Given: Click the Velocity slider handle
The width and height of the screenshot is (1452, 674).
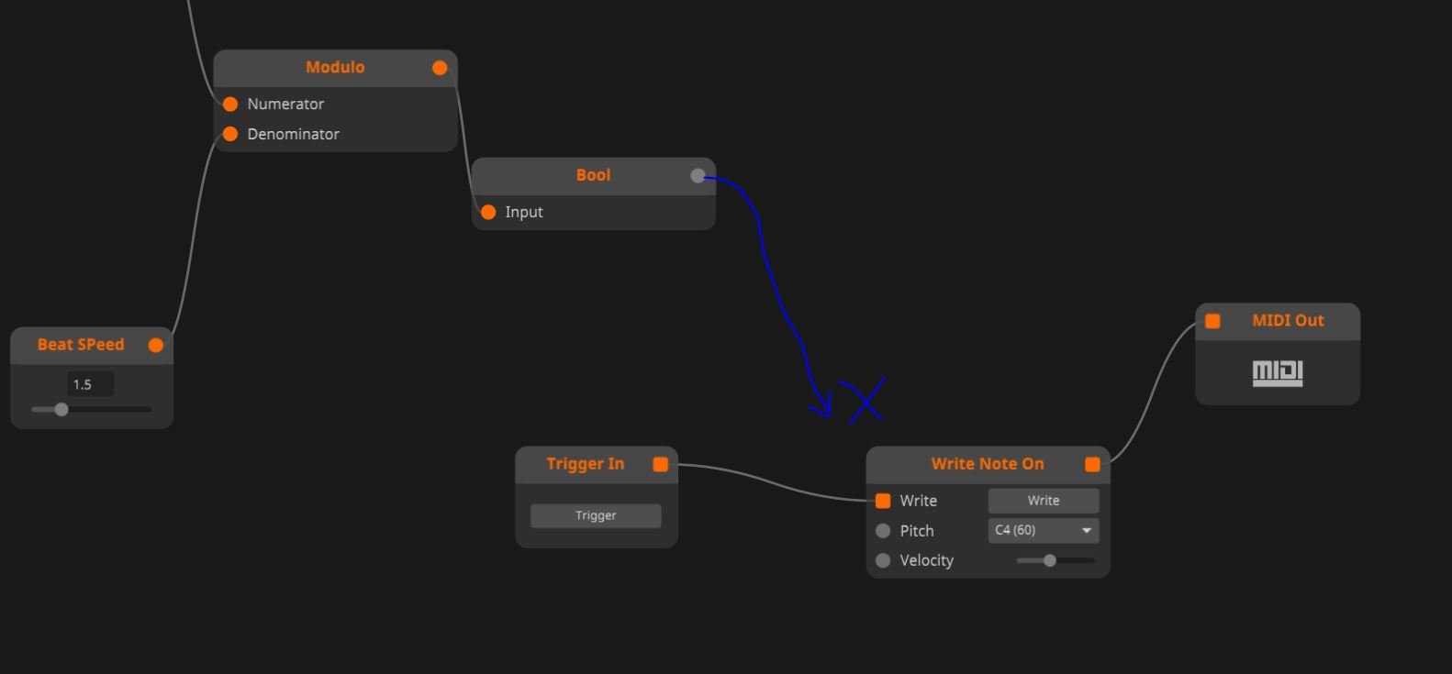Looking at the screenshot, I should click(1050, 560).
